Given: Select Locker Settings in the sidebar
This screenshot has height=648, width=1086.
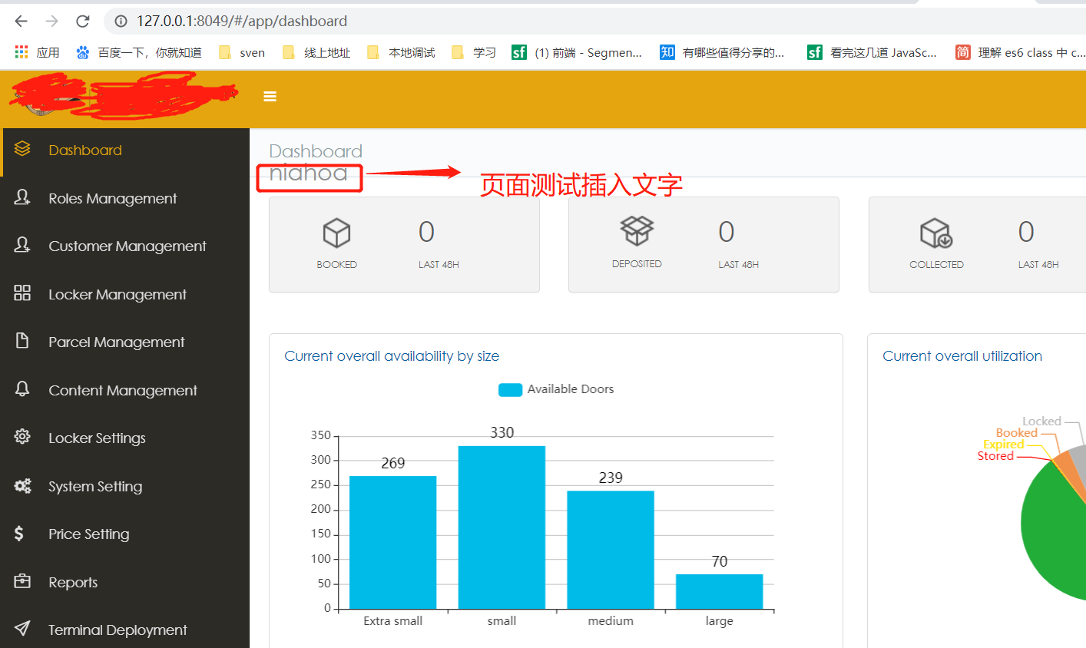Looking at the screenshot, I should tap(97, 438).
